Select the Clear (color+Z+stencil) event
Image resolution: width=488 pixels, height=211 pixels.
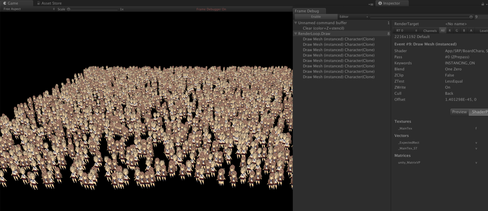click(323, 28)
